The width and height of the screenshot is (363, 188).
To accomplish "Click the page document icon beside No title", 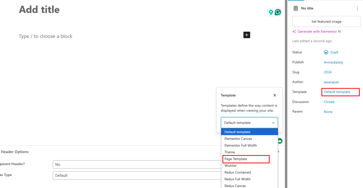I will pos(296,8).
